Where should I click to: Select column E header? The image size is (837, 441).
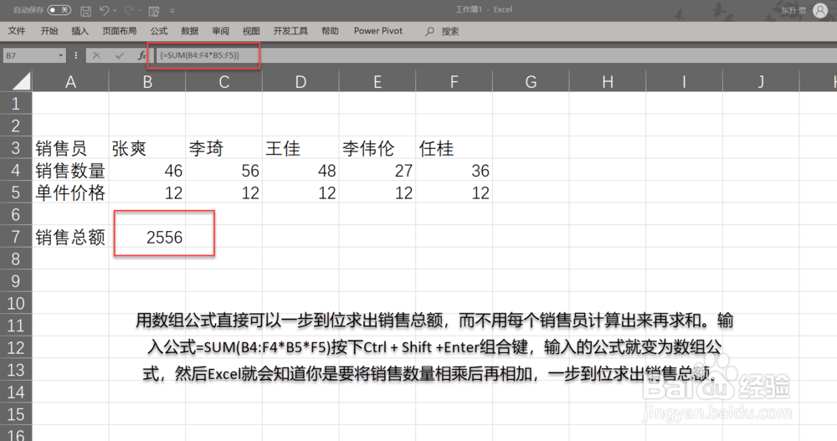tap(377, 82)
